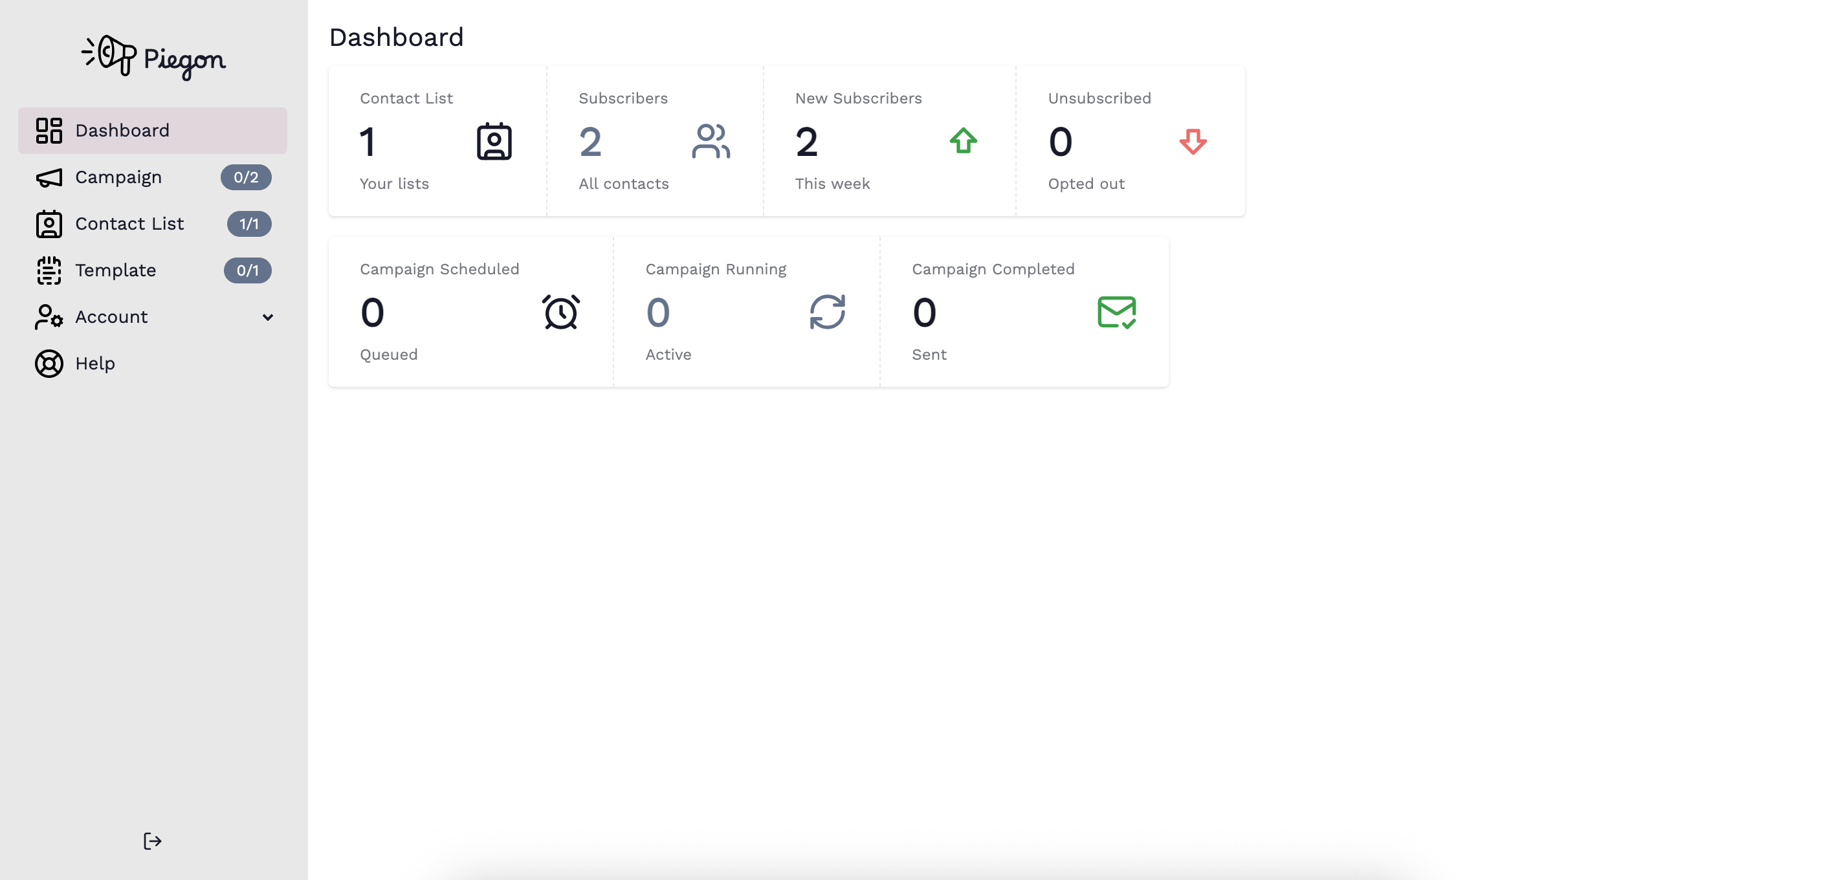The width and height of the screenshot is (1843, 880).
Task: Click the Campaign Completed card title
Action: (993, 270)
